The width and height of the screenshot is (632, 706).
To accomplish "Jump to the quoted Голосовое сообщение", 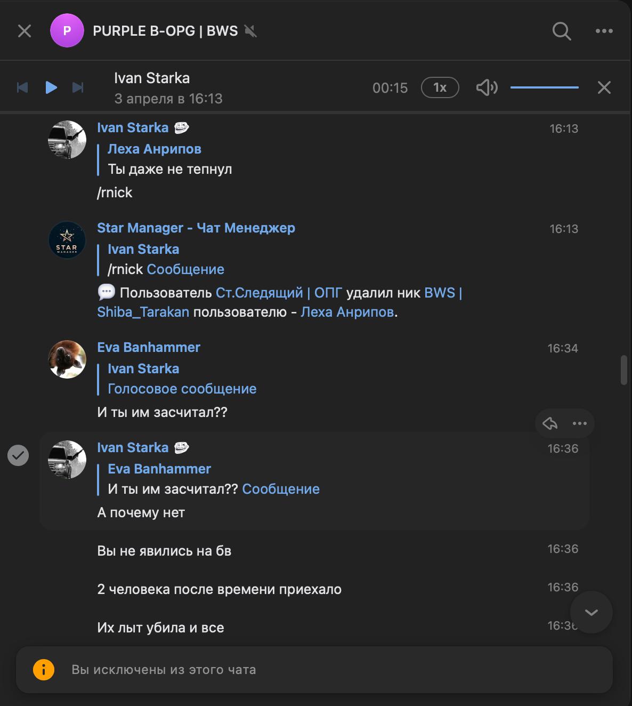I will (182, 389).
